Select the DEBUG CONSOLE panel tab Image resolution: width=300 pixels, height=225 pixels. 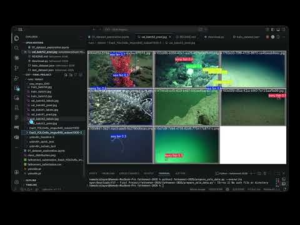(x=129, y=173)
